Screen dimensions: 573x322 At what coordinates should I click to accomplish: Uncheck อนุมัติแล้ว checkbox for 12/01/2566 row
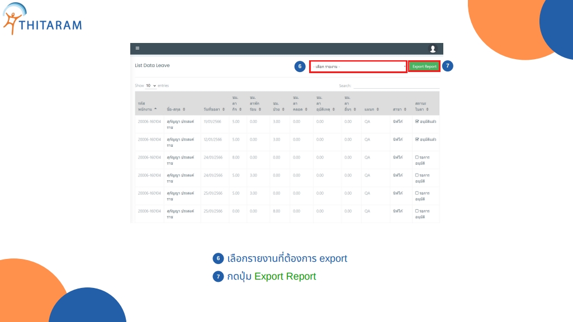(x=417, y=139)
